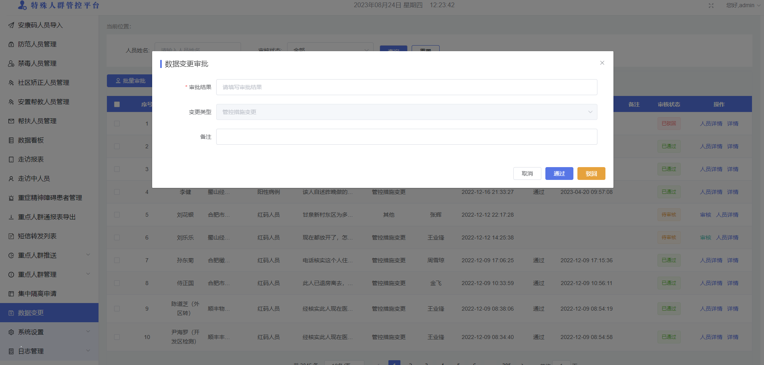This screenshot has height=365, width=764.
Task: Check the checkbox for row 6 刘乐乐
Action: coord(117,237)
